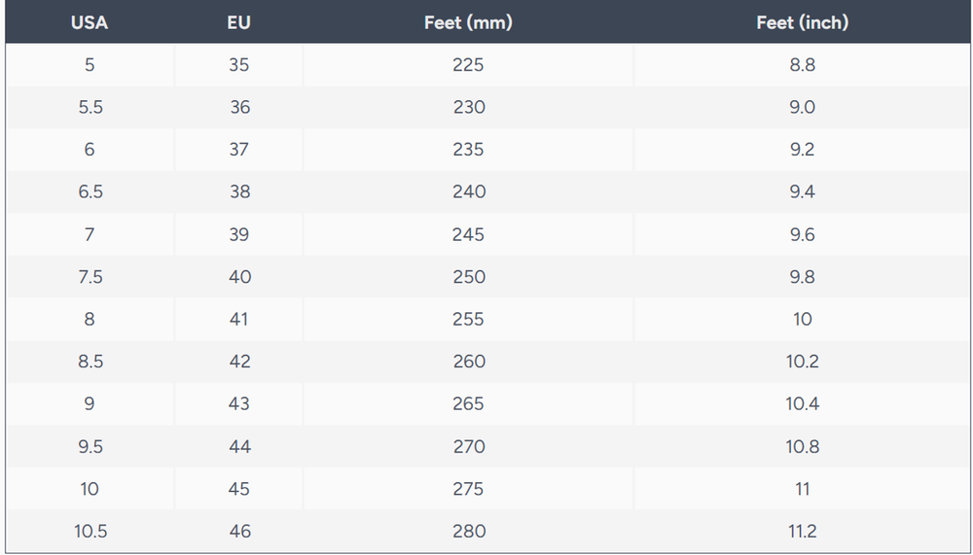This screenshot has height=555, width=973.
Task: Pick EU size 44 cell
Action: point(239,446)
